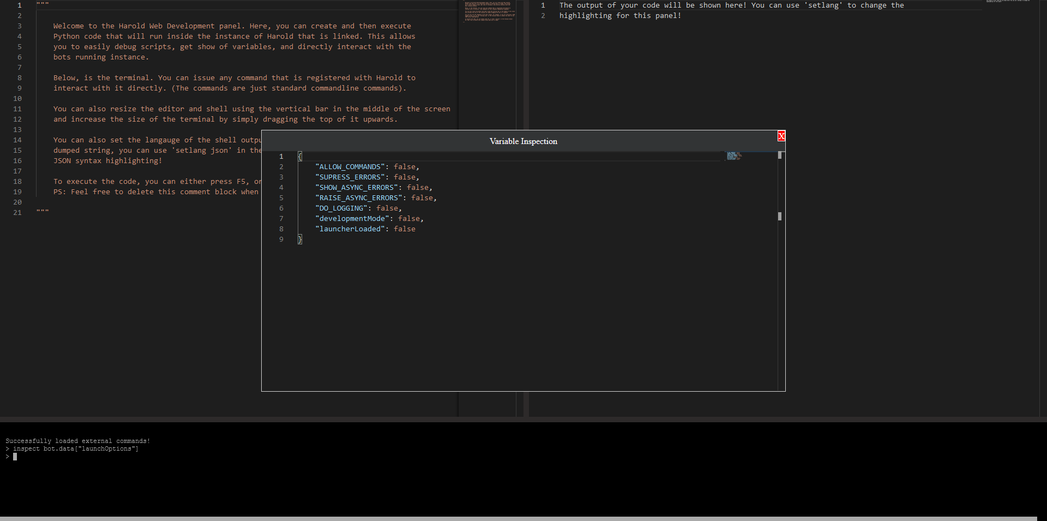This screenshot has height=521, width=1047.
Task: Click the 'Welcome to the Harold' editor line
Action: point(232,26)
